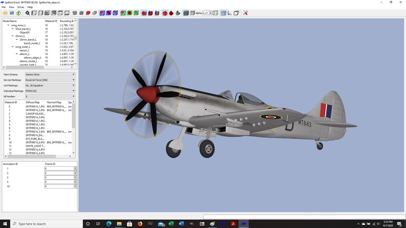The height and width of the screenshot is (228, 406).
Task: Open the View menu
Action: click(11, 7)
